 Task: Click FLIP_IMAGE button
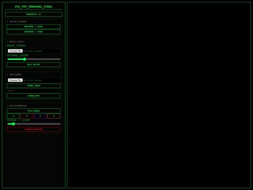34,111
